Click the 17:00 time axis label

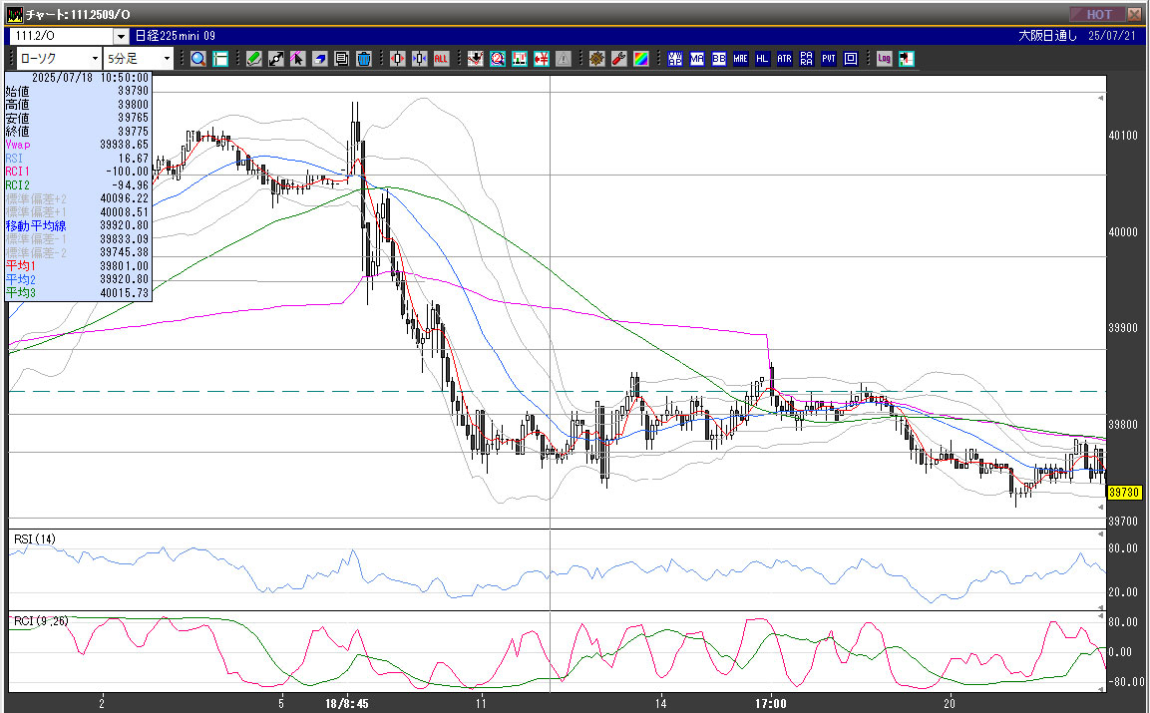click(771, 703)
